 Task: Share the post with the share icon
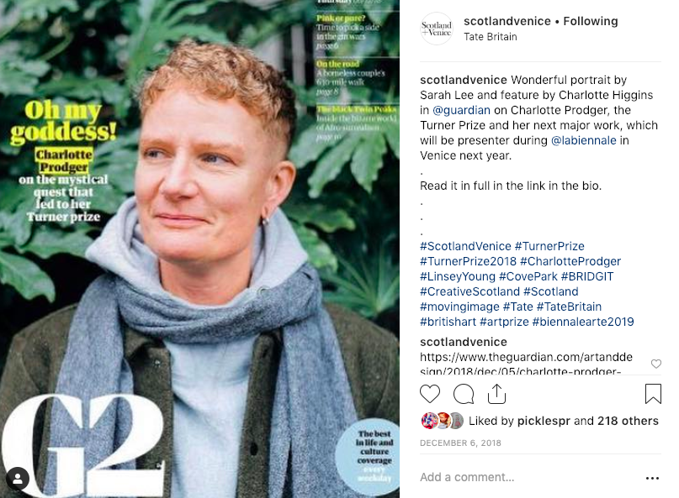pos(496,394)
